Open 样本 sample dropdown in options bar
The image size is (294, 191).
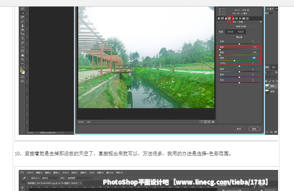[x=81, y=178]
